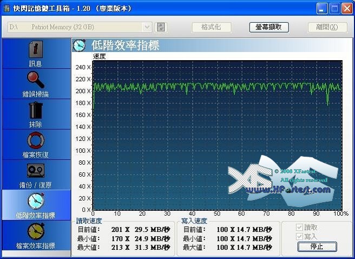Open the 訊息 info panel
The height and width of the screenshot is (259, 355).
(x=36, y=54)
